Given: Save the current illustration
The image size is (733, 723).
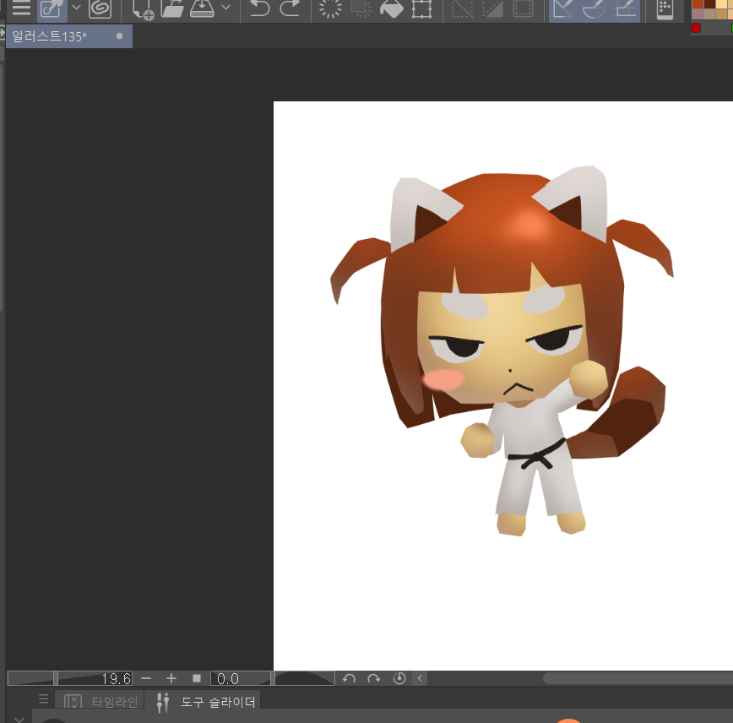Looking at the screenshot, I should point(202,8).
